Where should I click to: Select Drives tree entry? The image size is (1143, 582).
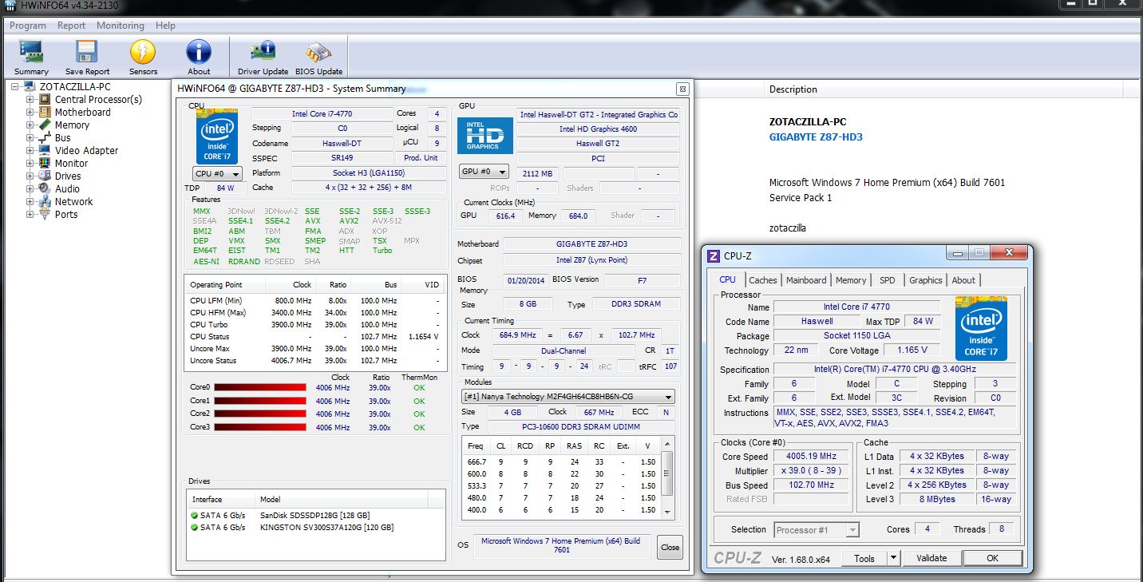[68, 176]
